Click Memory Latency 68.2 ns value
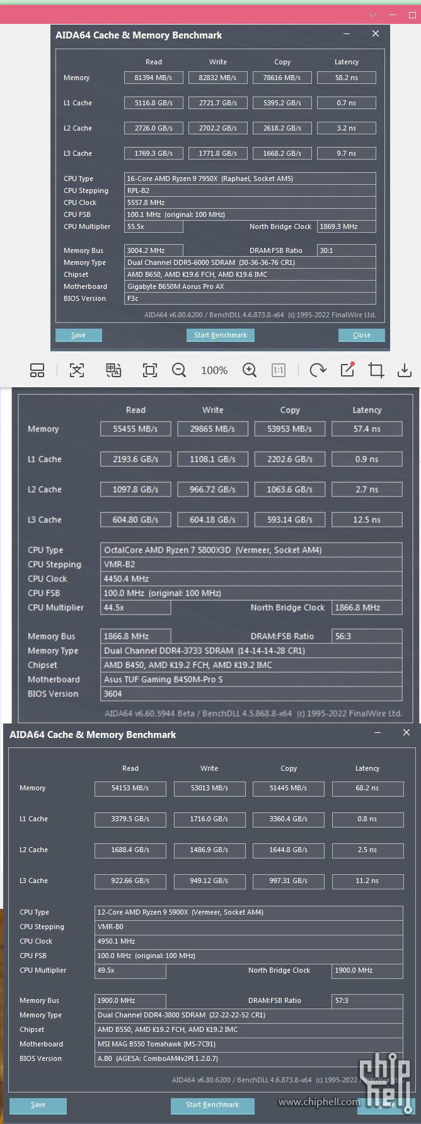 (x=367, y=788)
